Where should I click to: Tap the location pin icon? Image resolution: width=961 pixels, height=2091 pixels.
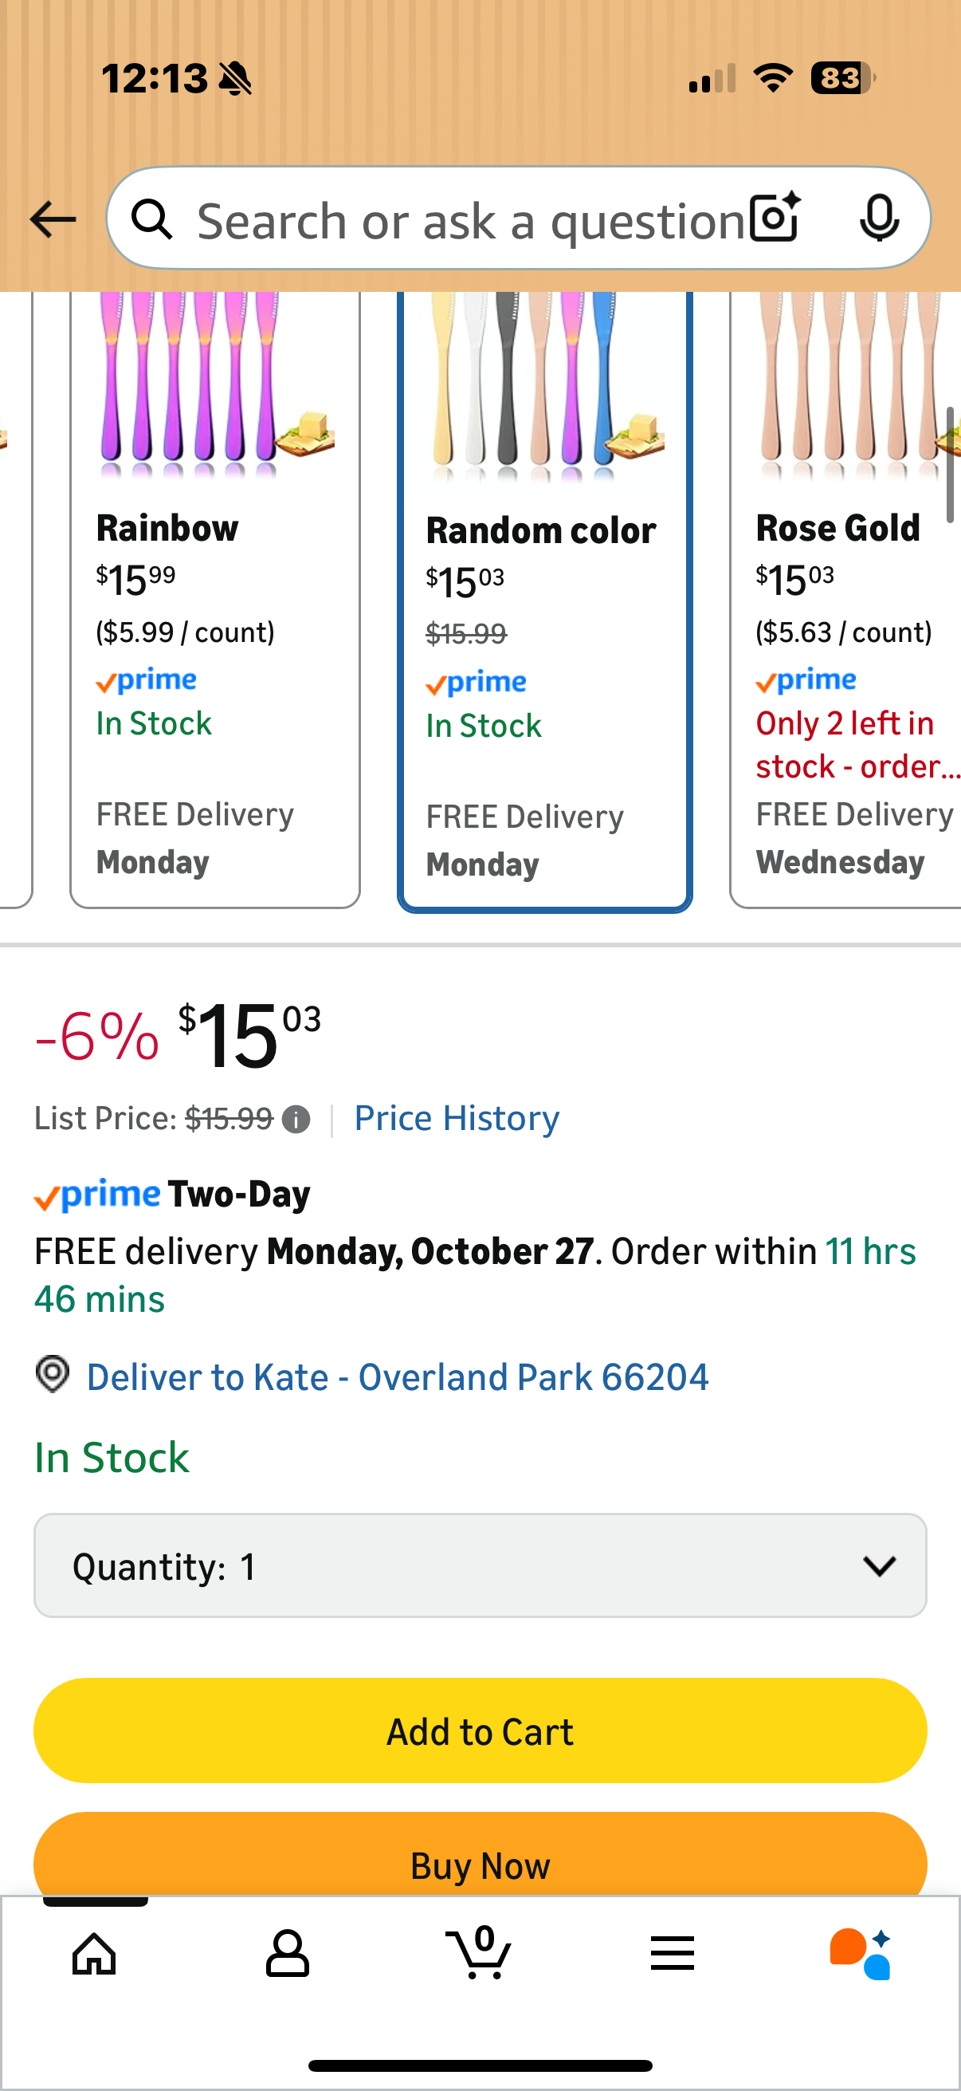point(53,1375)
